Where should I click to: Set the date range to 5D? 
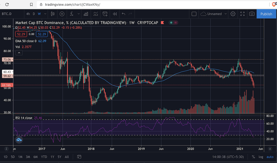point(13,157)
